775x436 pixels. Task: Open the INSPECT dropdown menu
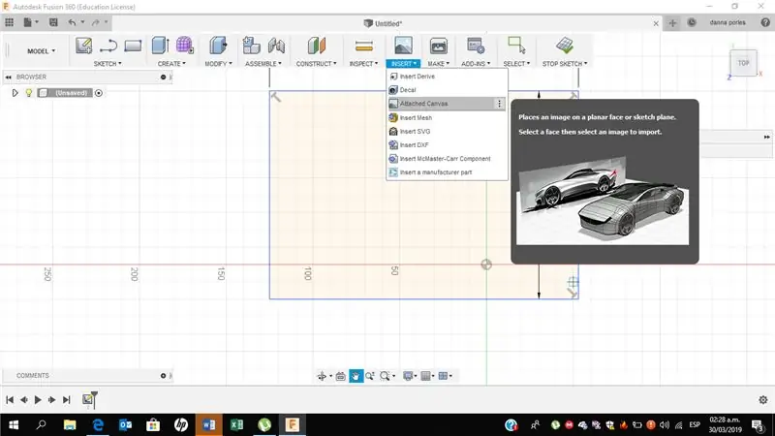[363, 64]
